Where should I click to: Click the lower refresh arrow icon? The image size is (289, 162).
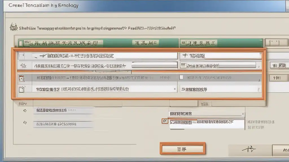click(25, 123)
